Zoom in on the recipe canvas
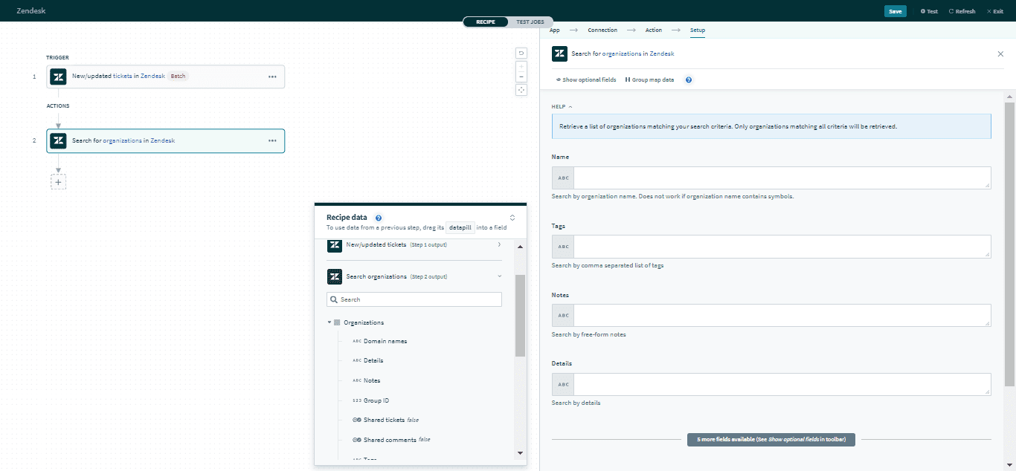This screenshot has height=471, width=1016. pos(521,65)
